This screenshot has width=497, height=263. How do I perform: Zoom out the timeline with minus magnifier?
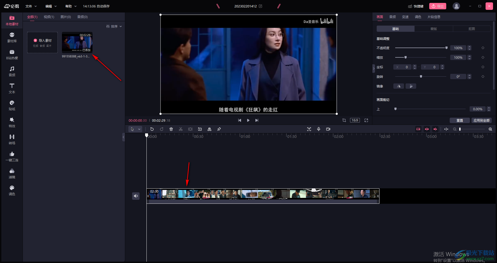pos(455,129)
